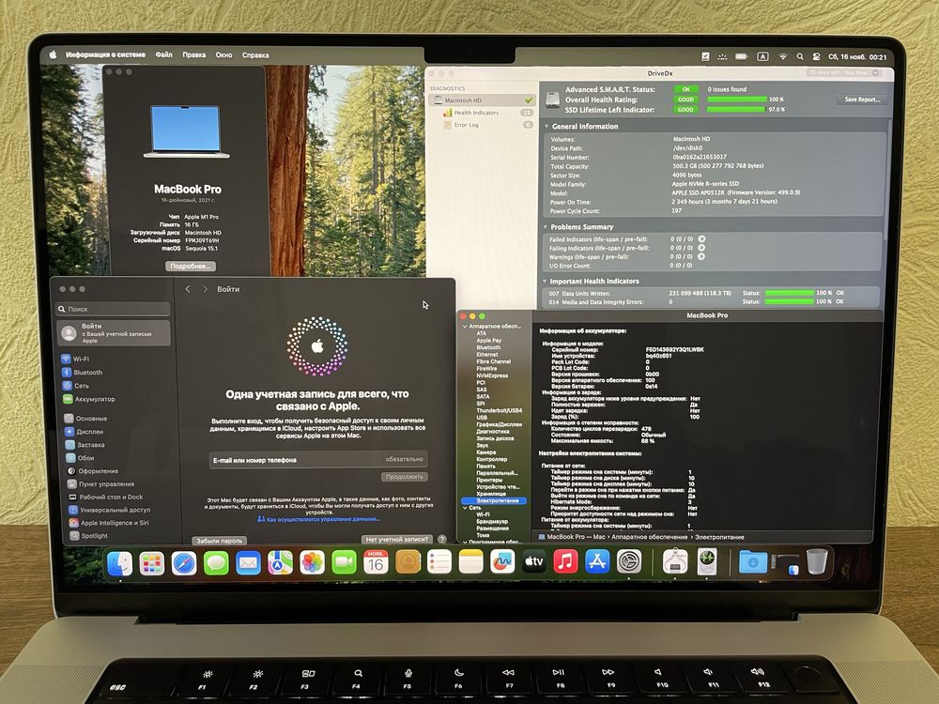The image size is (939, 704).
Task: Select Электропитание in System Information tree
Action: point(495,500)
